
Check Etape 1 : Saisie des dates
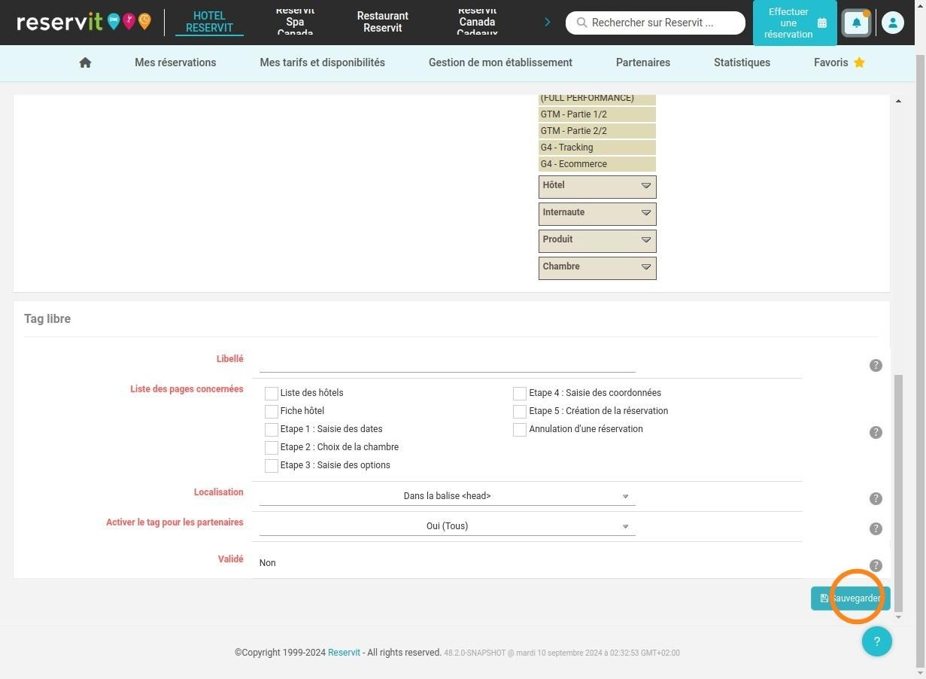[272, 429]
